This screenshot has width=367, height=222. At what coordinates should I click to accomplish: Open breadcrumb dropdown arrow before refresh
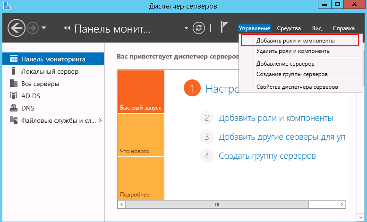tap(186, 28)
